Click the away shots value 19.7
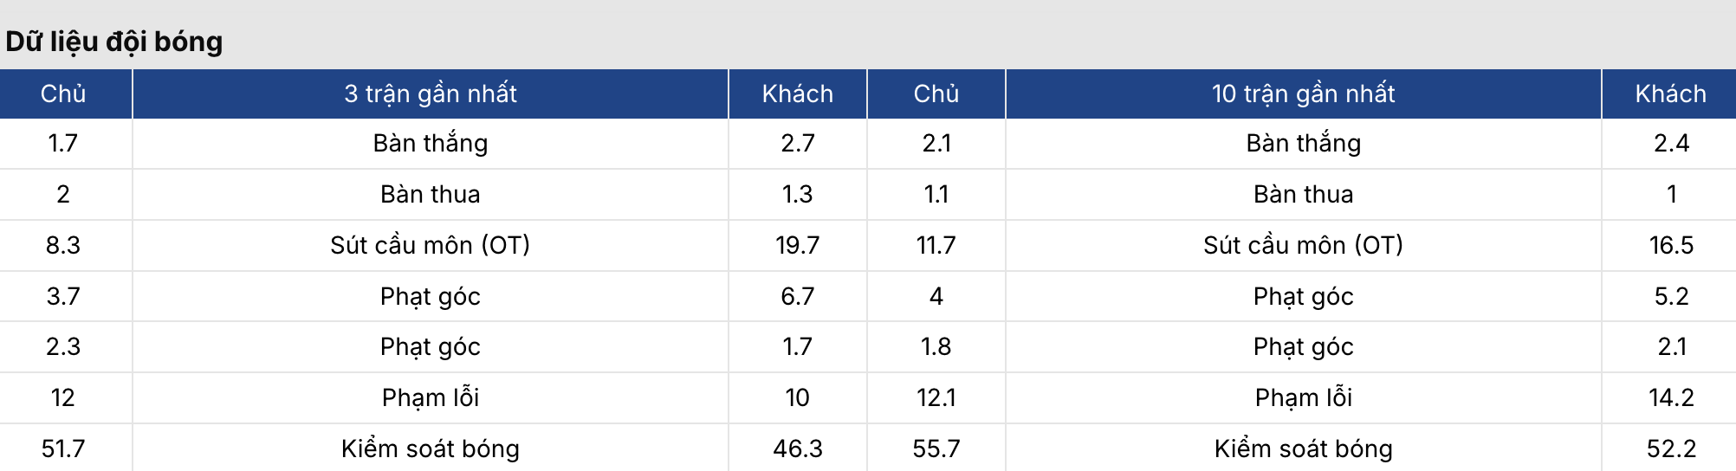 tap(797, 245)
